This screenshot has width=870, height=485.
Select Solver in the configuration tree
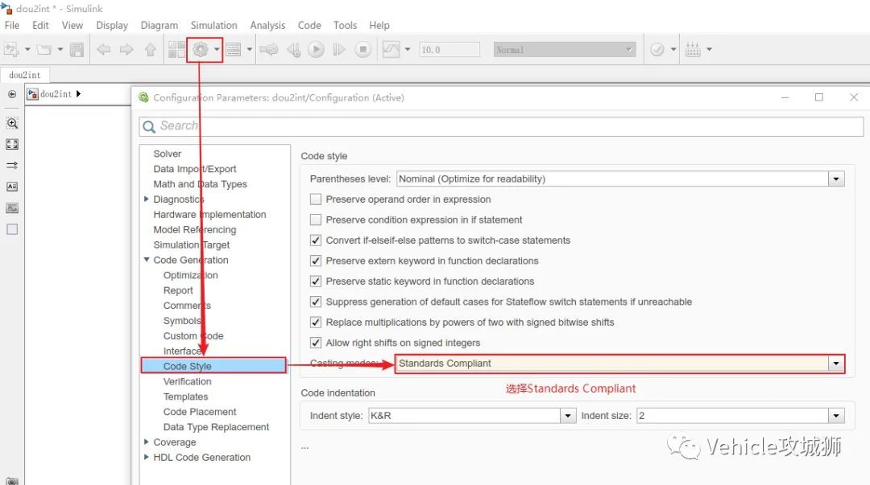(167, 154)
